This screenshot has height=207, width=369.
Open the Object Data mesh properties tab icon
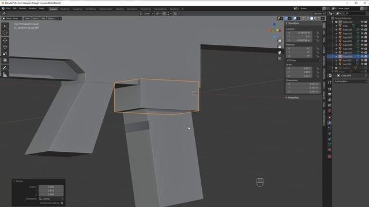point(330,144)
